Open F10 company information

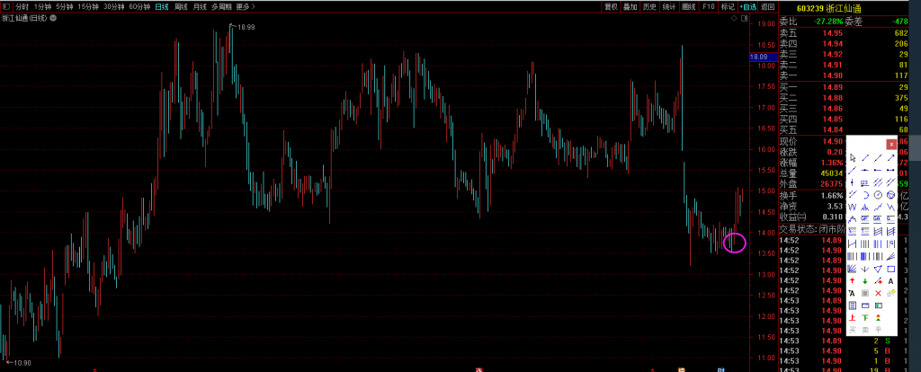pos(709,6)
